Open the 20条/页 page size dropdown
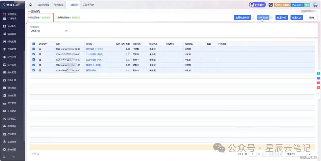This screenshot has height=161, width=321. [x=298, y=154]
